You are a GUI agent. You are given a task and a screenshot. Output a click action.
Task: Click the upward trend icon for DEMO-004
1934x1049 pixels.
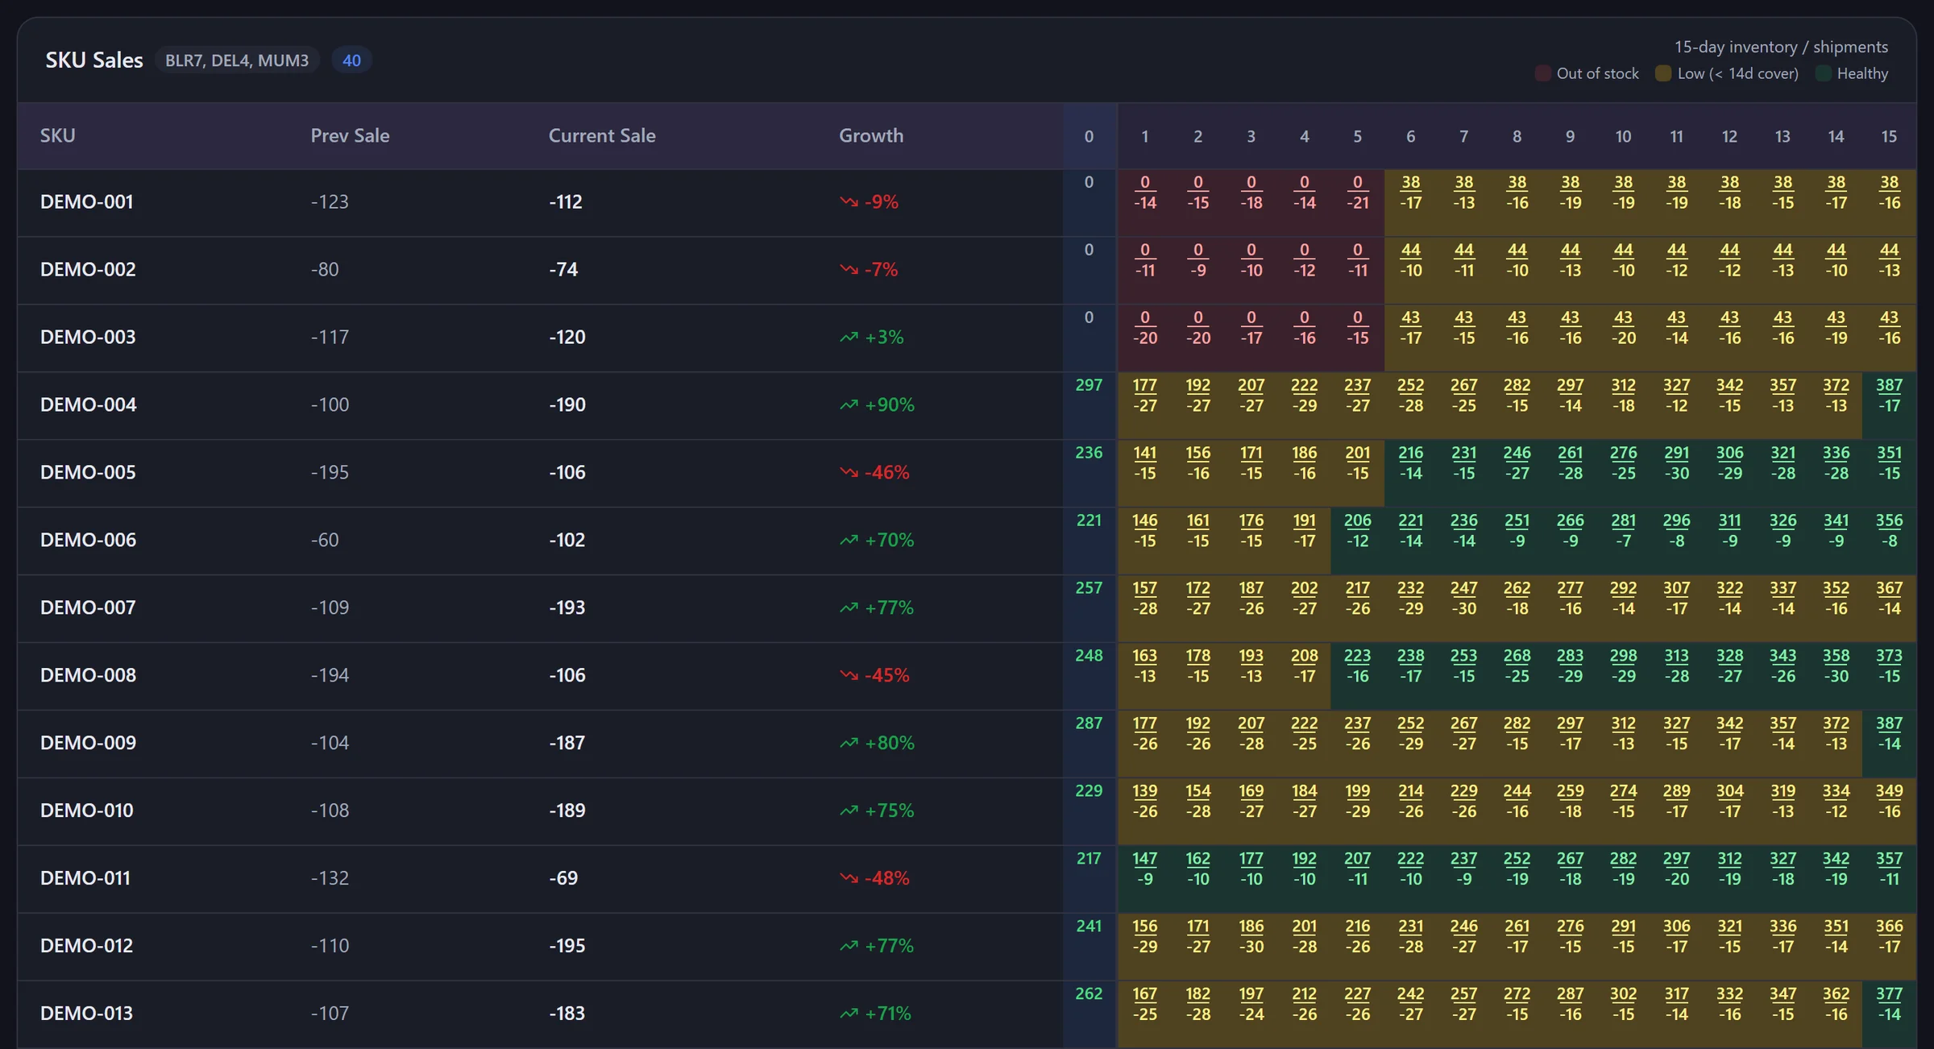[x=849, y=404]
